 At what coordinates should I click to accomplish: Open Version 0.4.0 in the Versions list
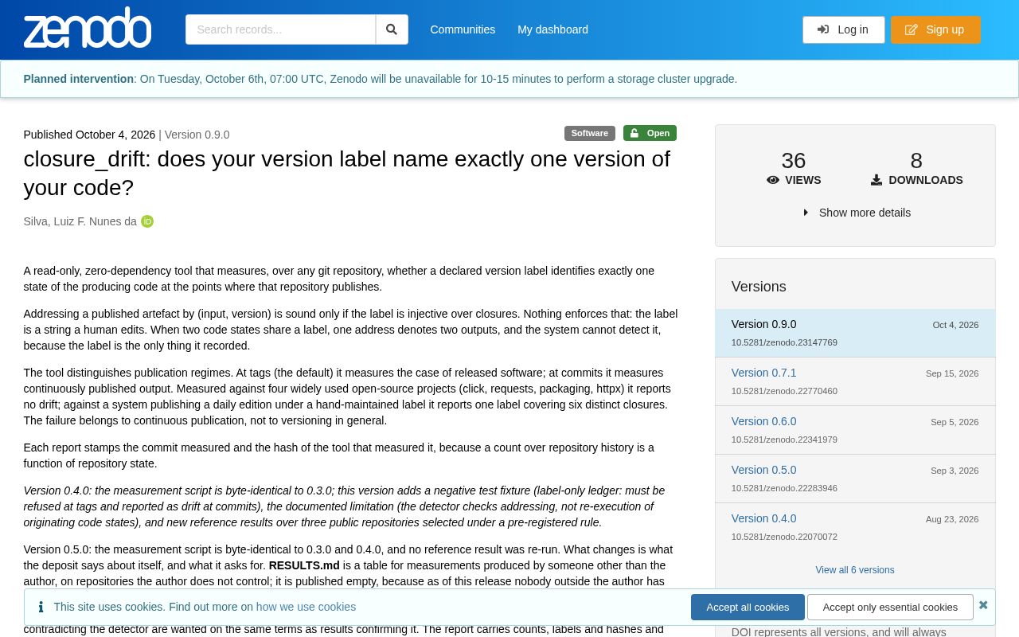(763, 518)
